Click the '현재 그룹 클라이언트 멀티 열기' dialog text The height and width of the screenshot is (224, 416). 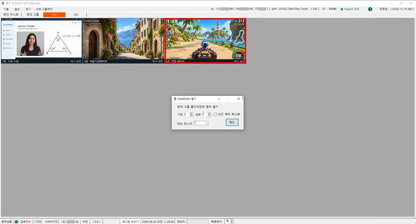click(x=198, y=107)
